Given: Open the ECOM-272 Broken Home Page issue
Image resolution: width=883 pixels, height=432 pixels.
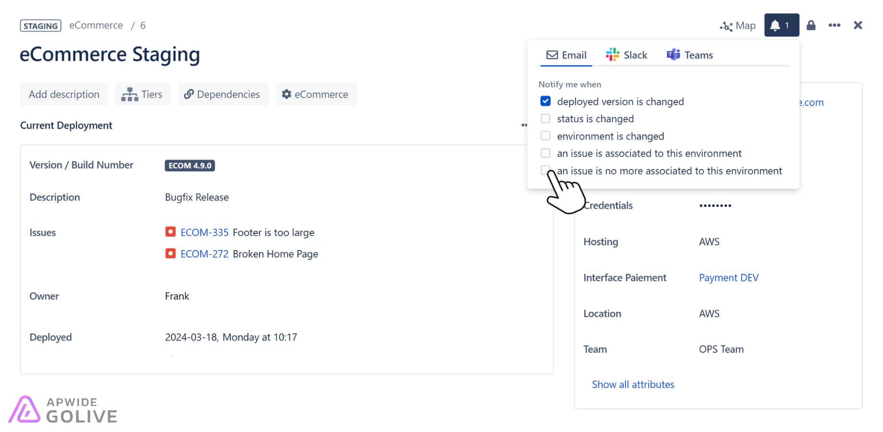Looking at the screenshot, I should [204, 253].
